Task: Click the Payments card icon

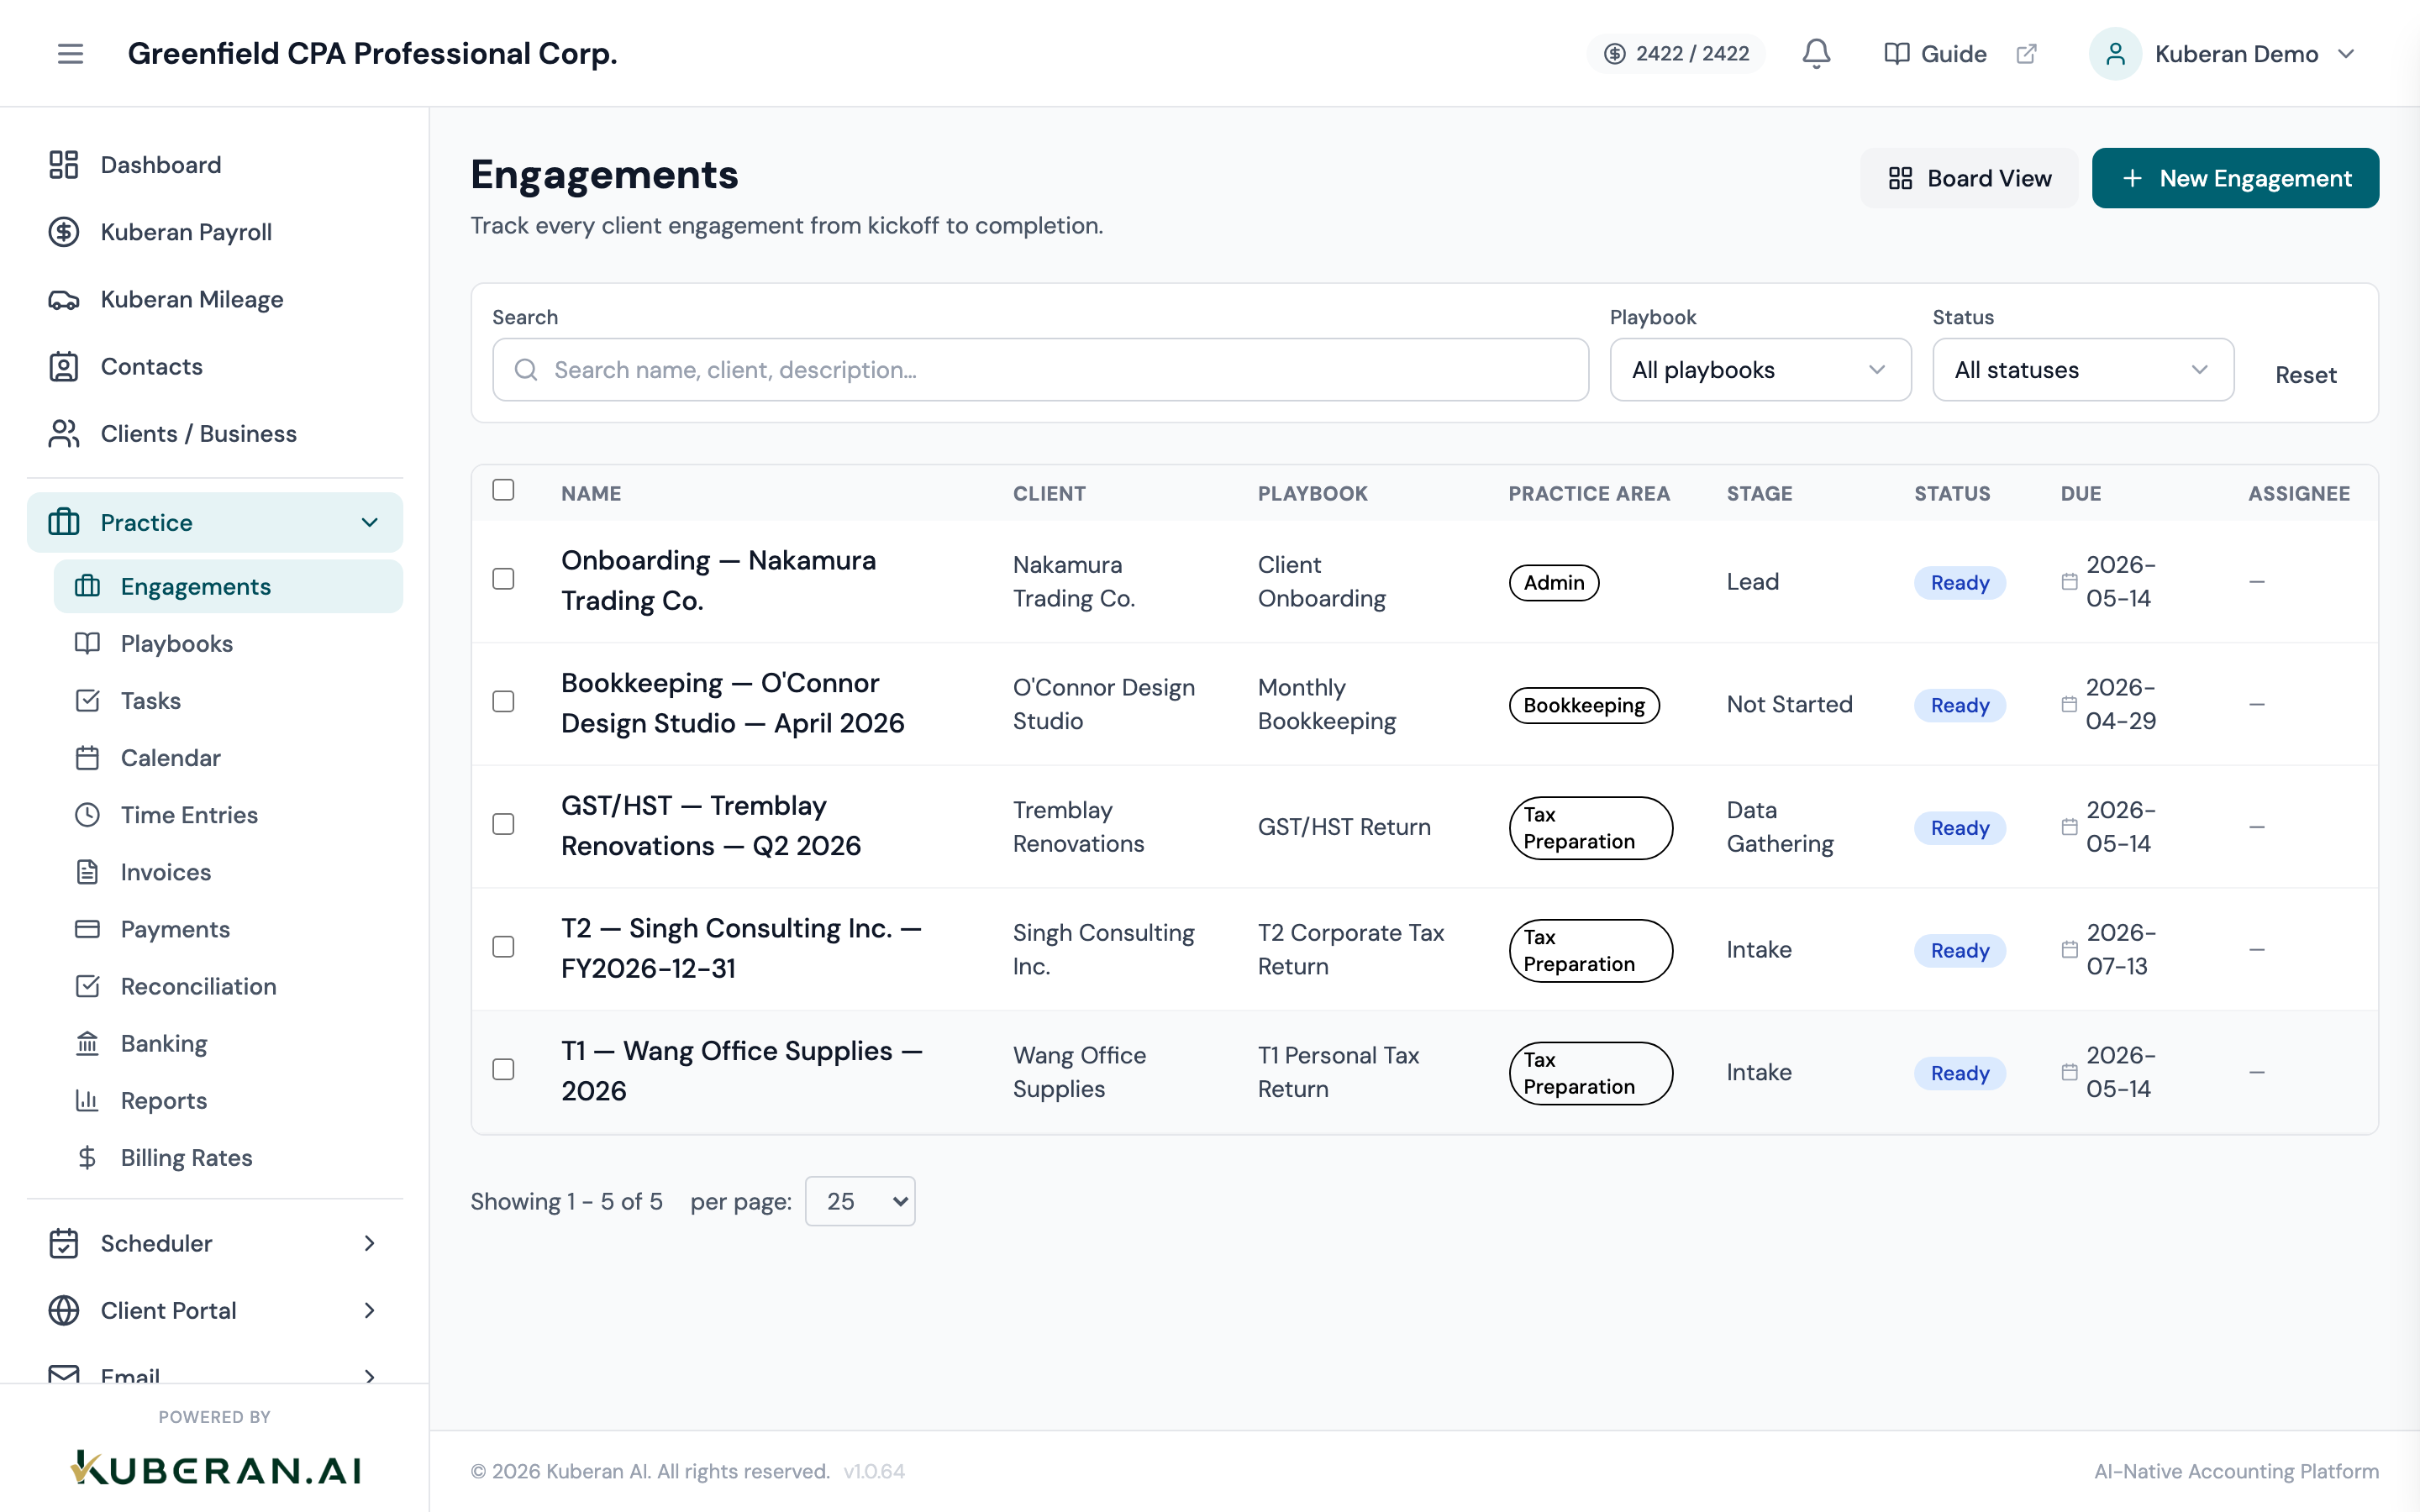Action: click(87, 928)
